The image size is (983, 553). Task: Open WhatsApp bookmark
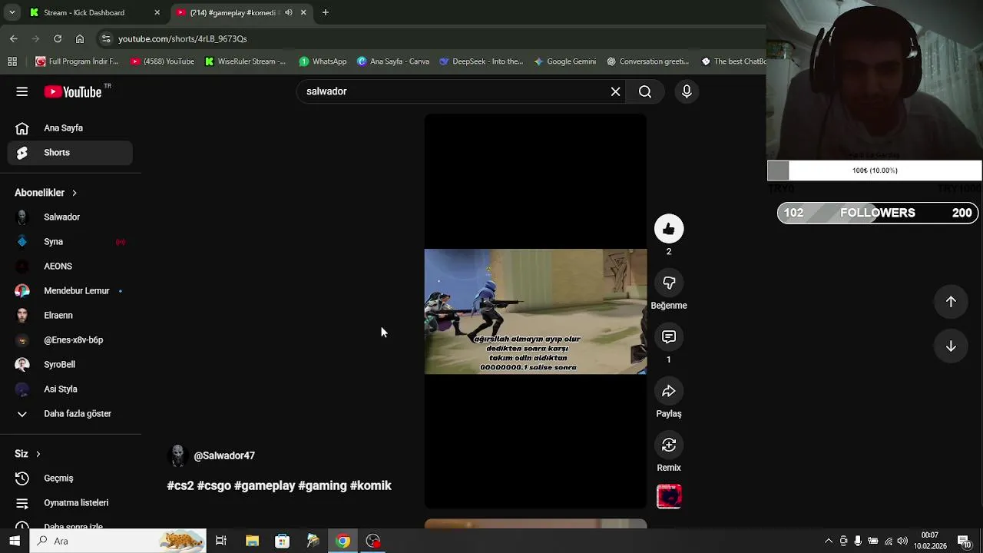tap(323, 61)
